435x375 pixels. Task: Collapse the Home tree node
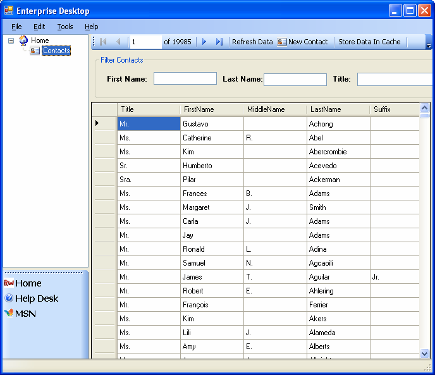(x=11, y=40)
